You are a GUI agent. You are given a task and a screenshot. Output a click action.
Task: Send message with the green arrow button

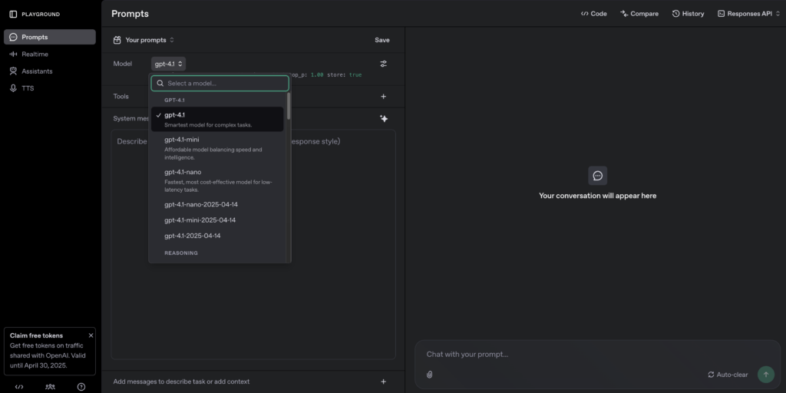pos(765,375)
